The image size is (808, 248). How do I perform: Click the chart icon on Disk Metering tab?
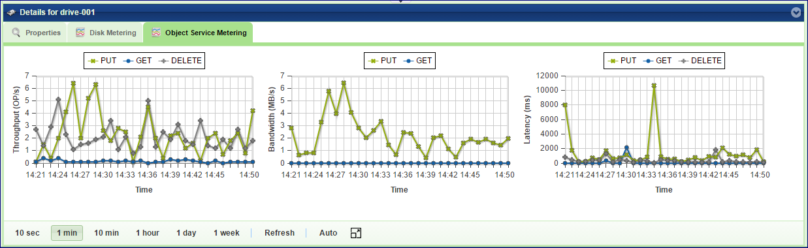point(80,33)
